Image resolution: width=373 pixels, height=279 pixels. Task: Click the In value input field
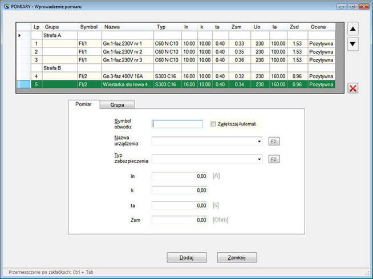tap(180, 177)
